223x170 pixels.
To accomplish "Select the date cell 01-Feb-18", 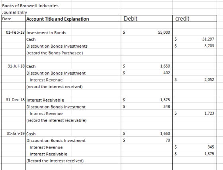I will pyautogui.click(x=15, y=32).
